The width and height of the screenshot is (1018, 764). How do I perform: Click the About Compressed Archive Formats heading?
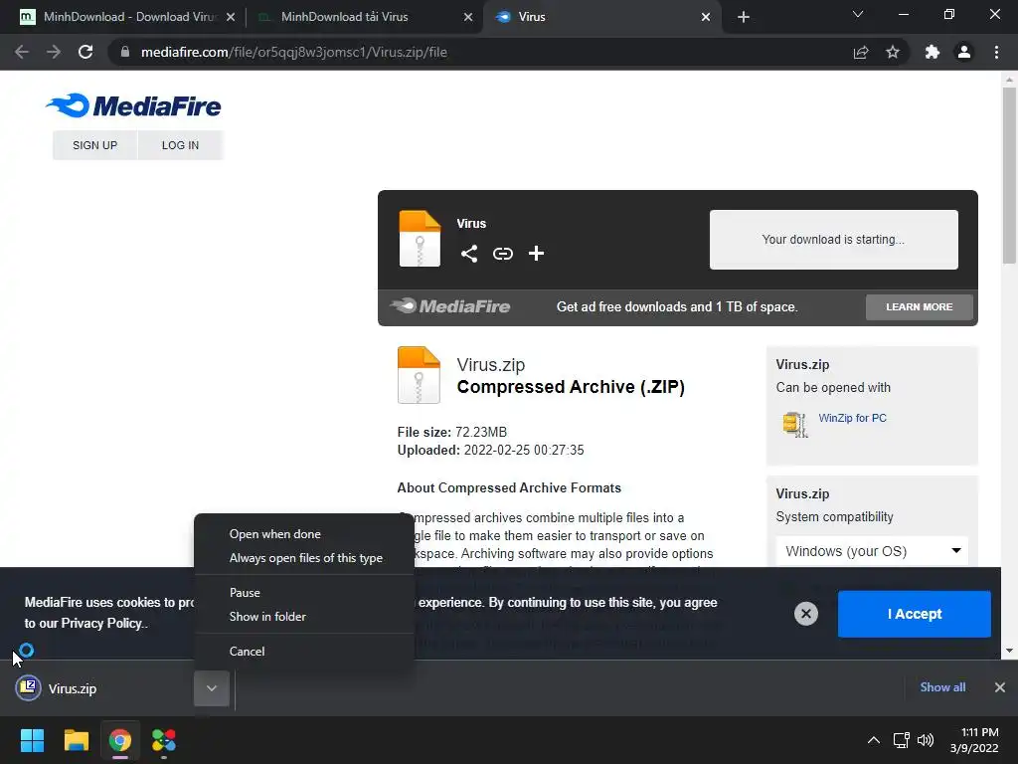pos(509,487)
